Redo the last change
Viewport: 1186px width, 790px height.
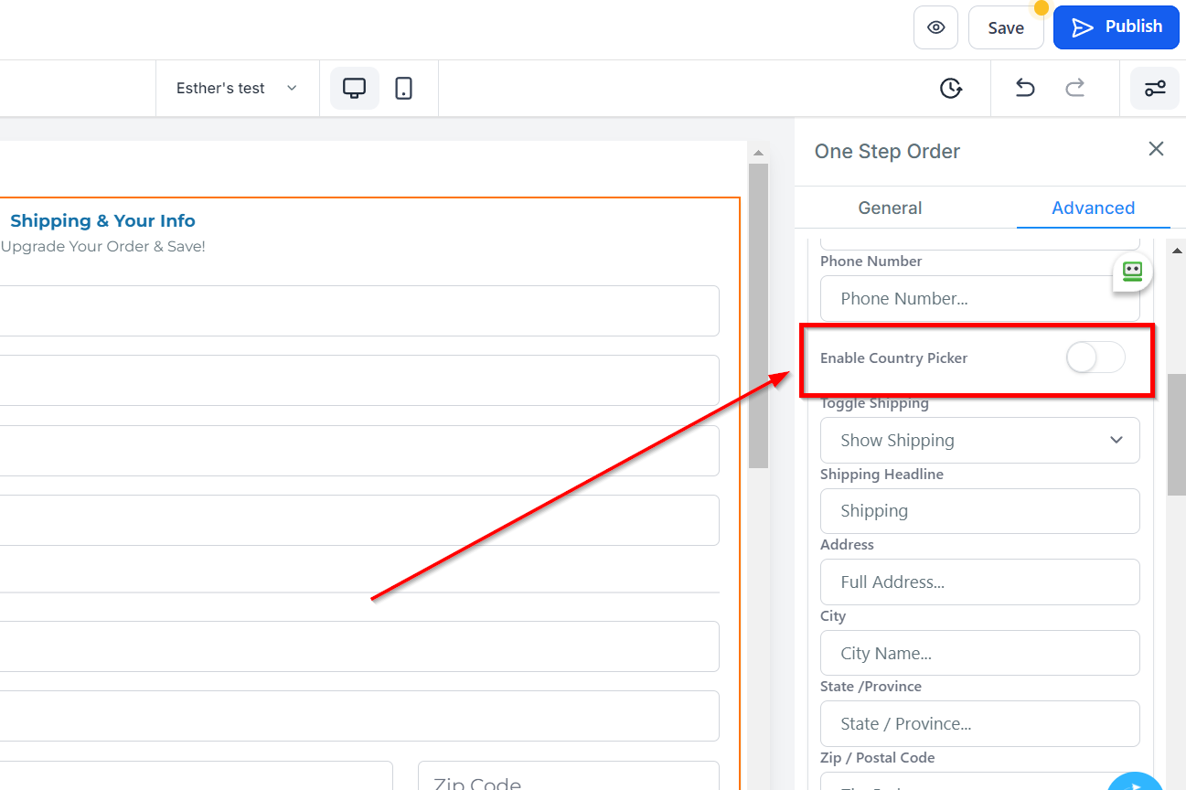(1075, 88)
